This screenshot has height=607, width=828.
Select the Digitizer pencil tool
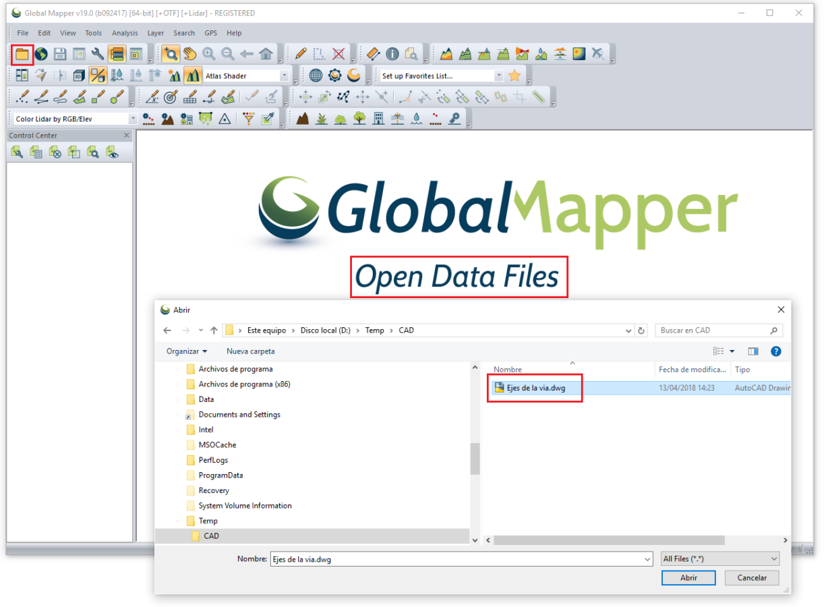(301, 53)
